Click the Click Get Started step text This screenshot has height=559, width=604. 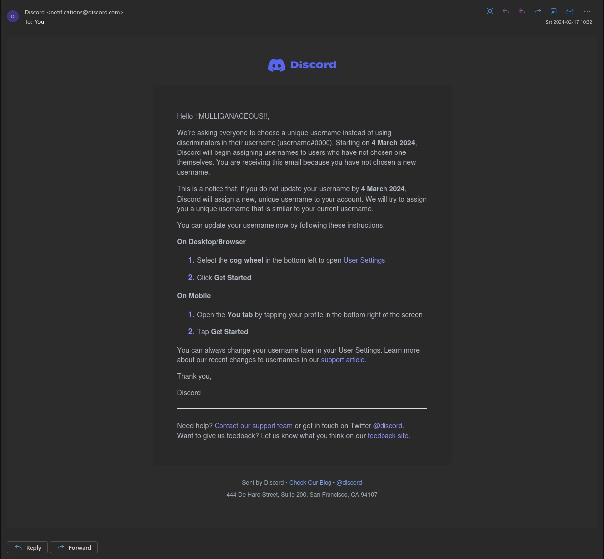(x=224, y=278)
